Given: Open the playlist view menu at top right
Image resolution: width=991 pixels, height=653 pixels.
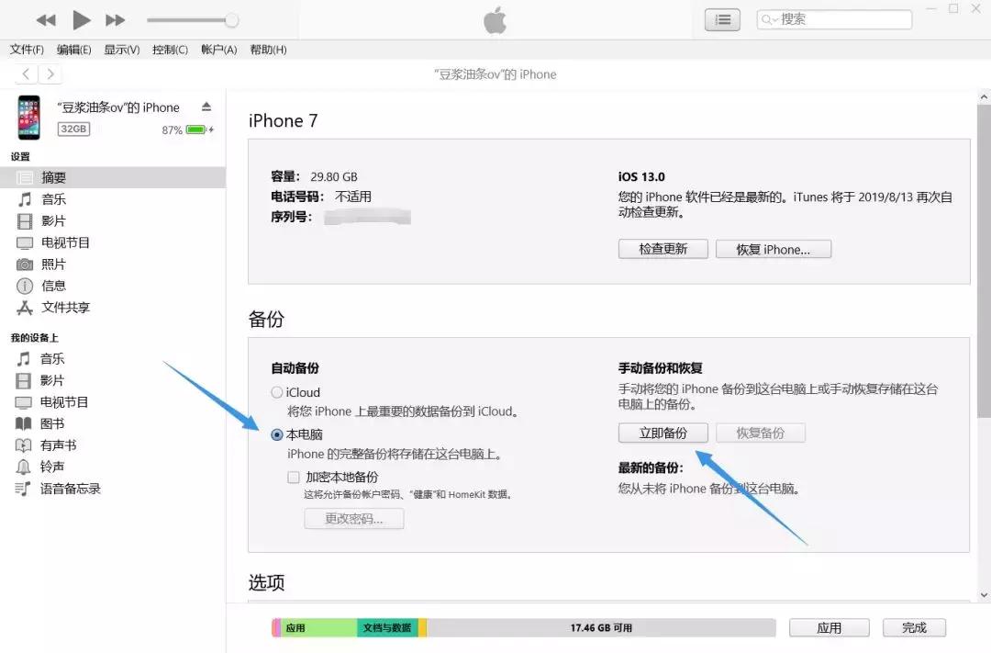Looking at the screenshot, I should point(721,18).
